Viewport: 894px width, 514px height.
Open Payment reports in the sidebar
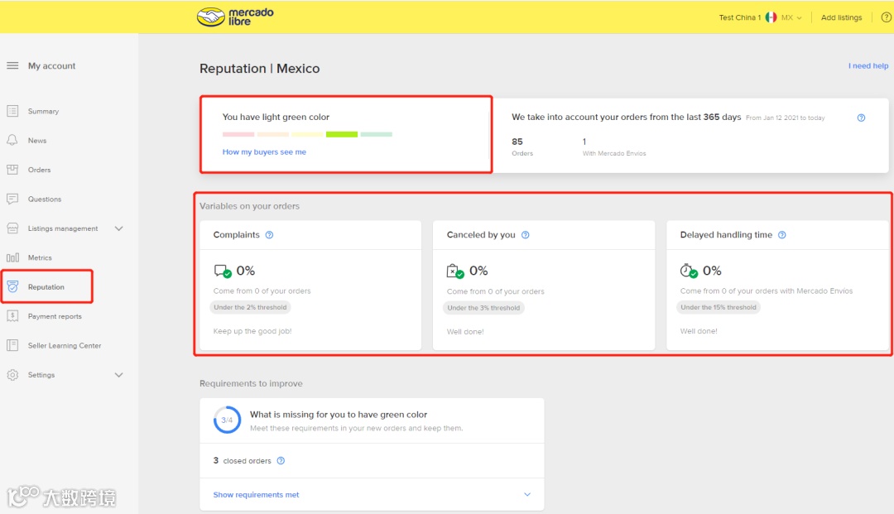pos(55,316)
